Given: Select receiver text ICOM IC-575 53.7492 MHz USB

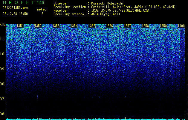Looking at the screenshot, I should pyautogui.click(x=120, y=10).
